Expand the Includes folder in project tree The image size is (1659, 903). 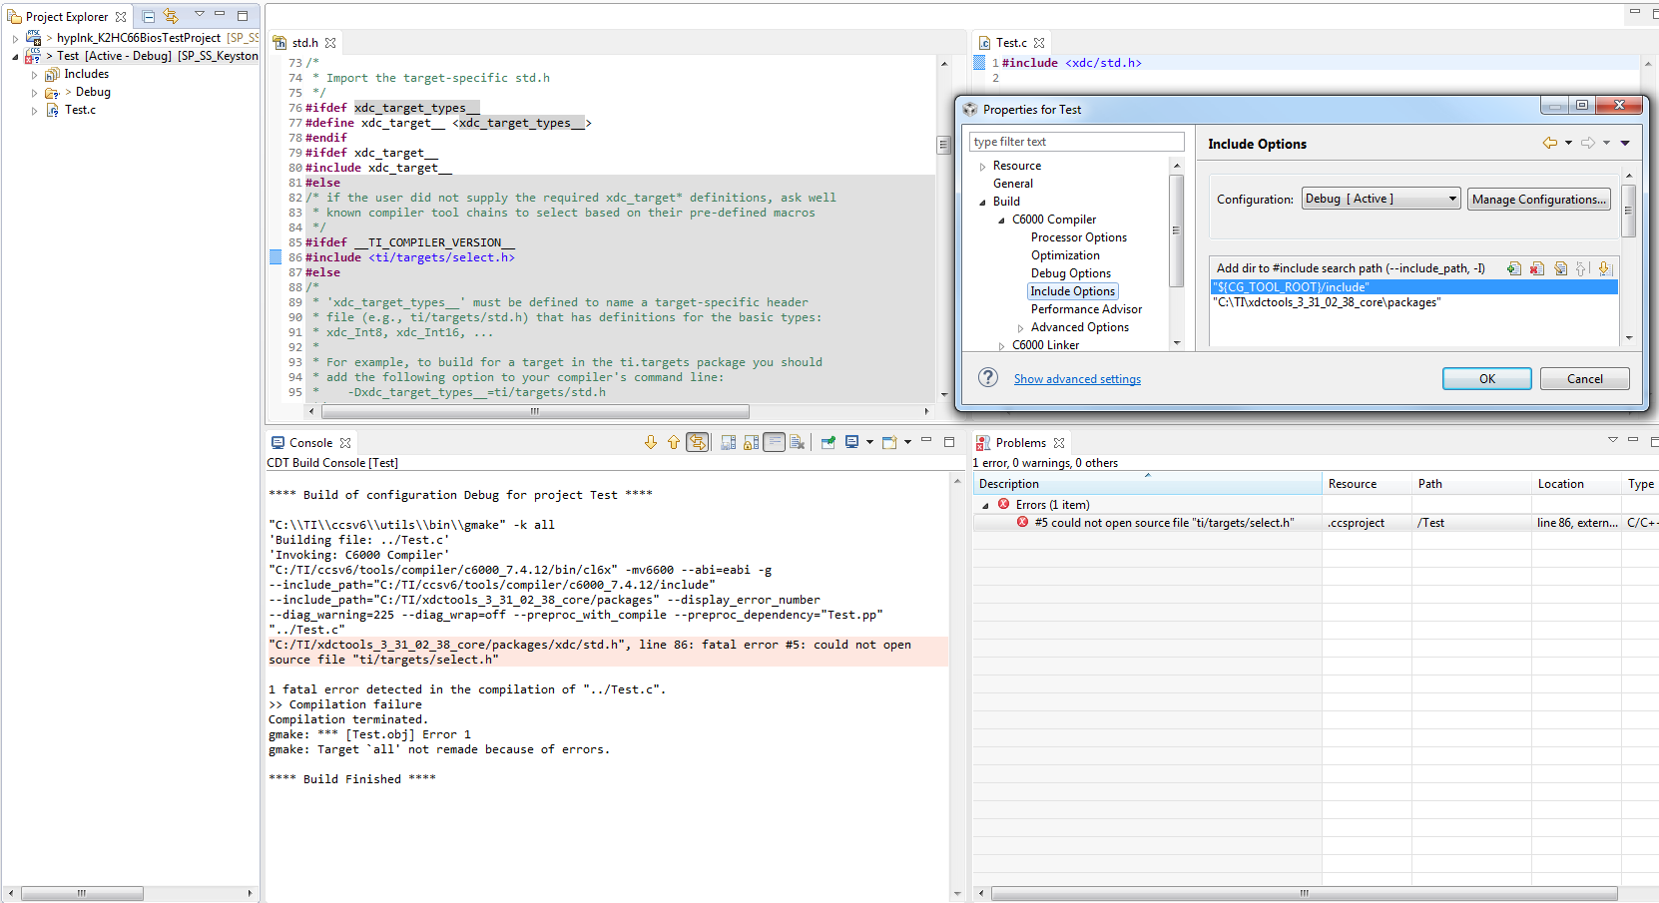coord(35,75)
